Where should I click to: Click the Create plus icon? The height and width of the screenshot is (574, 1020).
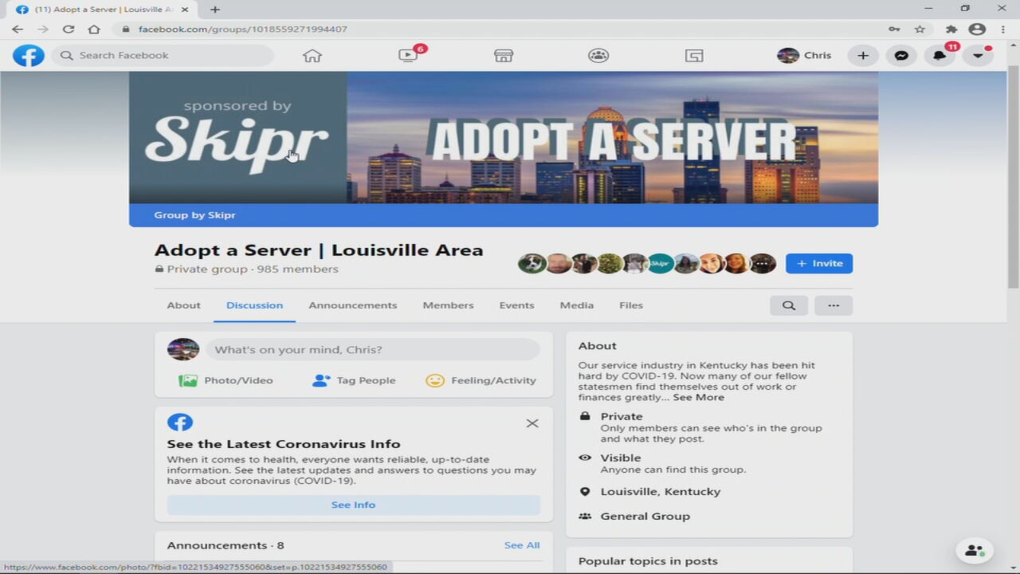coord(862,55)
